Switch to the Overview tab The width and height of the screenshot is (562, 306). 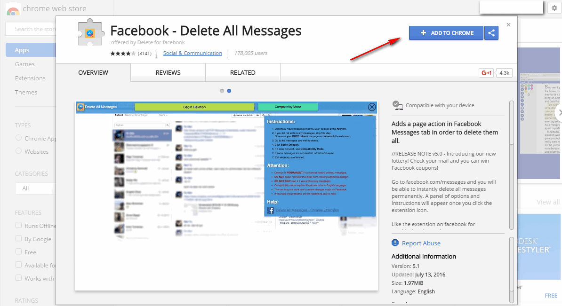pyautogui.click(x=93, y=73)
